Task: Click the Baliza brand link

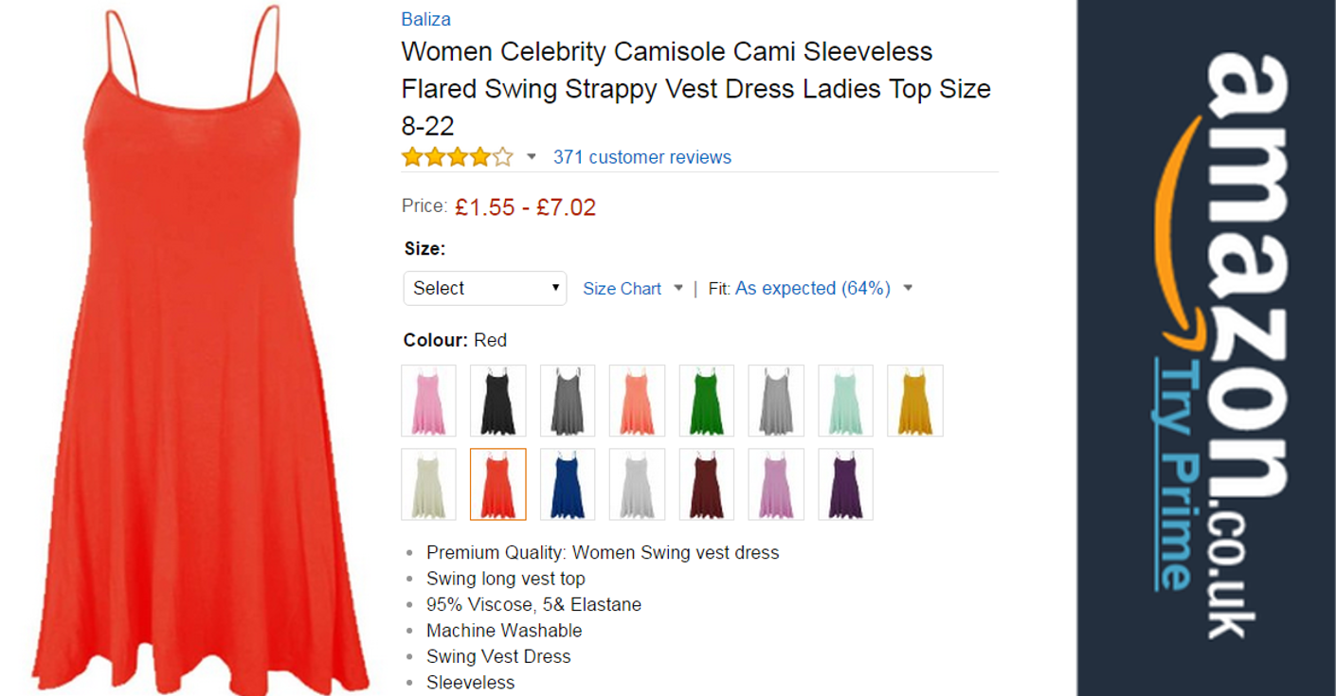Action: [x=425, y=19]
